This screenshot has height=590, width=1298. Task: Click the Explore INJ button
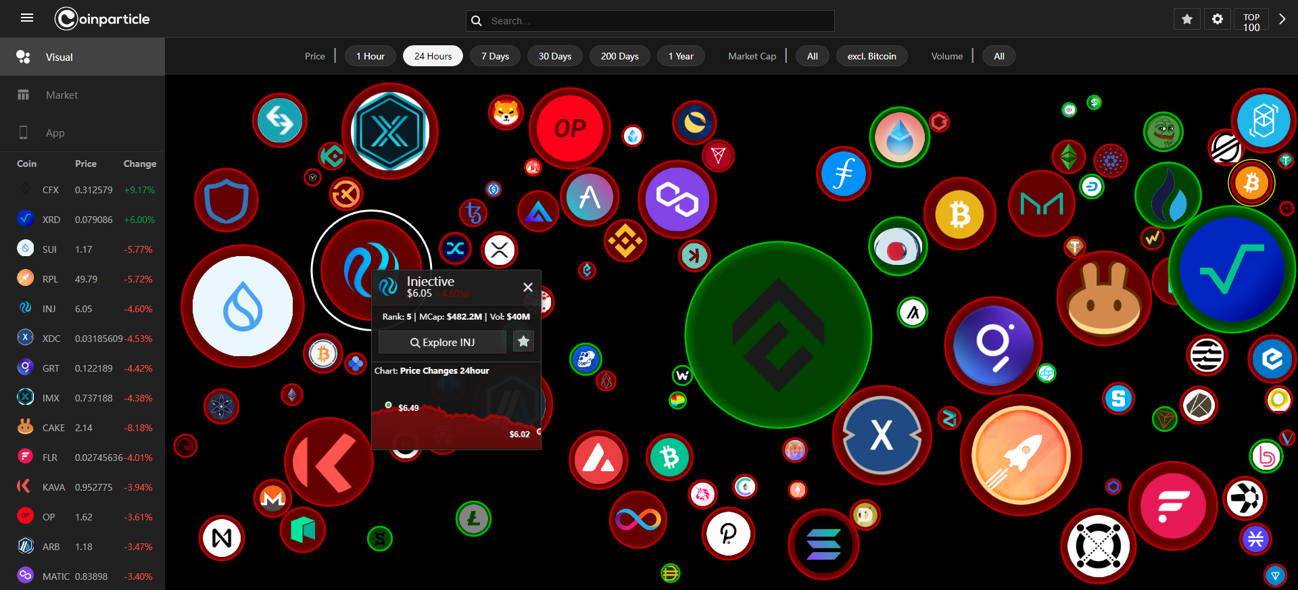click(x=442, y=343)
